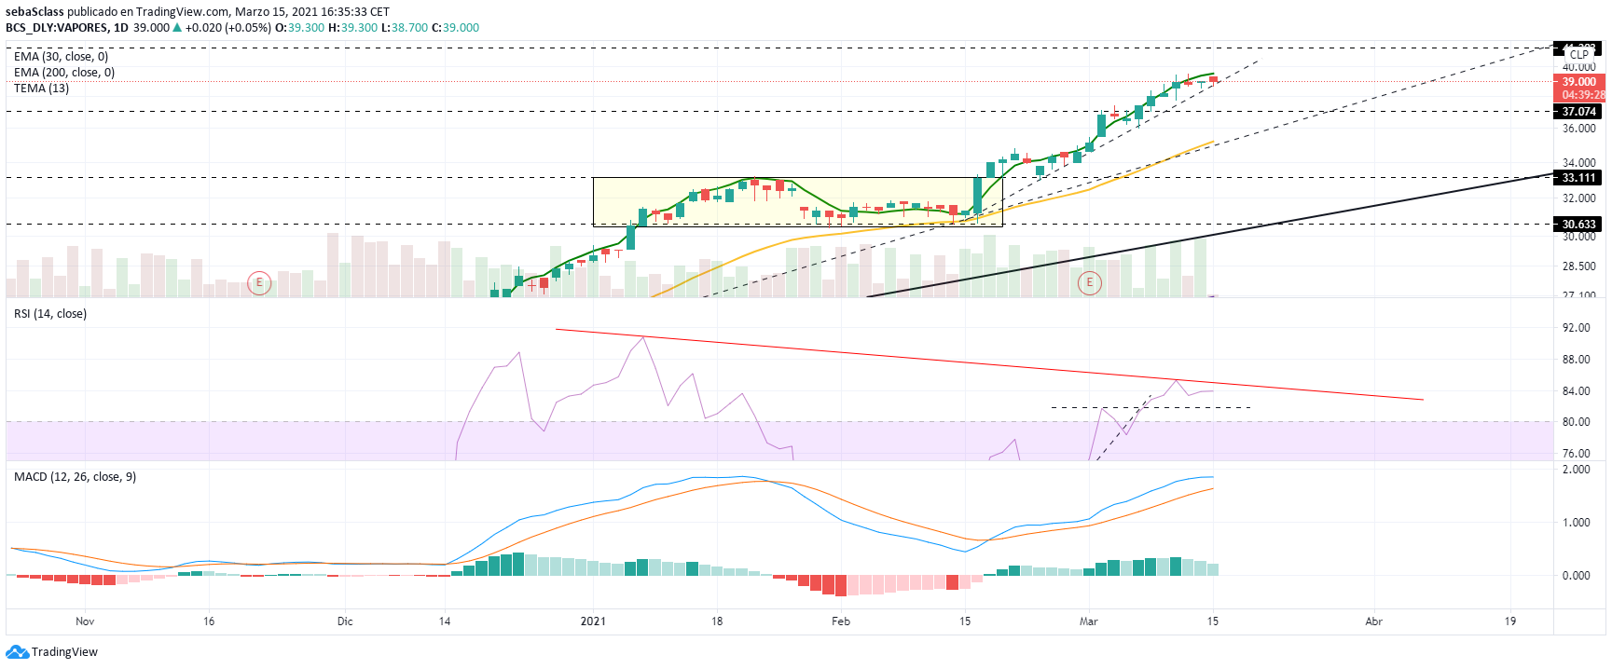Click the 36.000 price scale value

click(x=1578, y=129)
